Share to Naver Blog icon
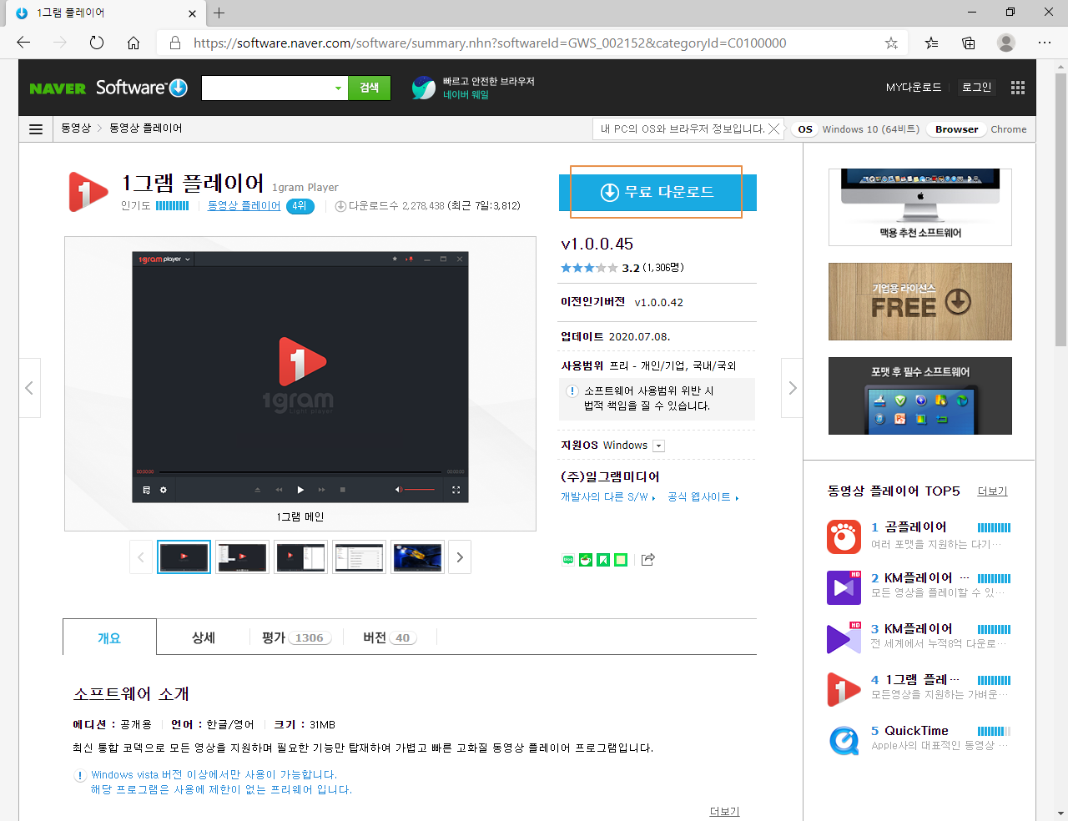Screen dimensions: 1068x821 click(x=568, y=560)
